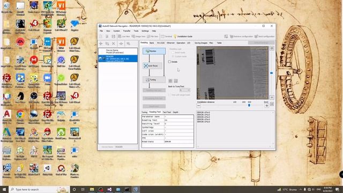
Task: Open the File menu
Action: [101, 31]
